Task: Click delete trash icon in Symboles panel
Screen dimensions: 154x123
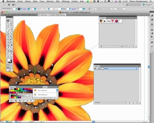Action: pos(133,46)
